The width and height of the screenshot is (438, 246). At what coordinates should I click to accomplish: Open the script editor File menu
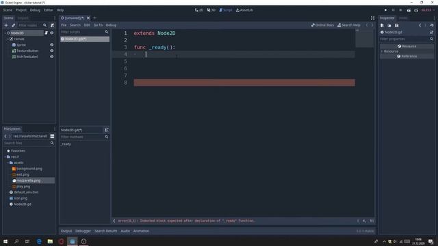64,25
